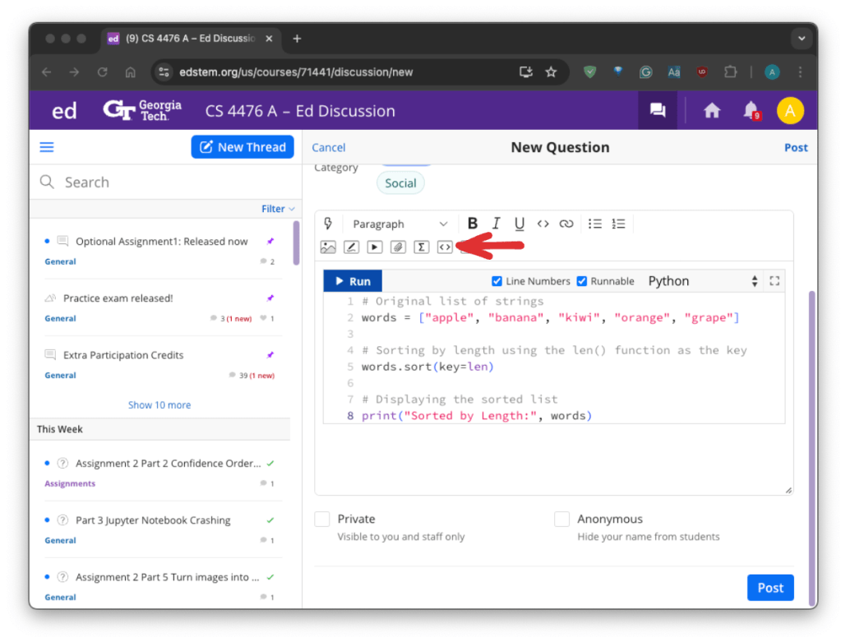This screenshot has height=637, width=841.
Task: Open Optional Assignment1: Released now thread
Action: point(161,242)
